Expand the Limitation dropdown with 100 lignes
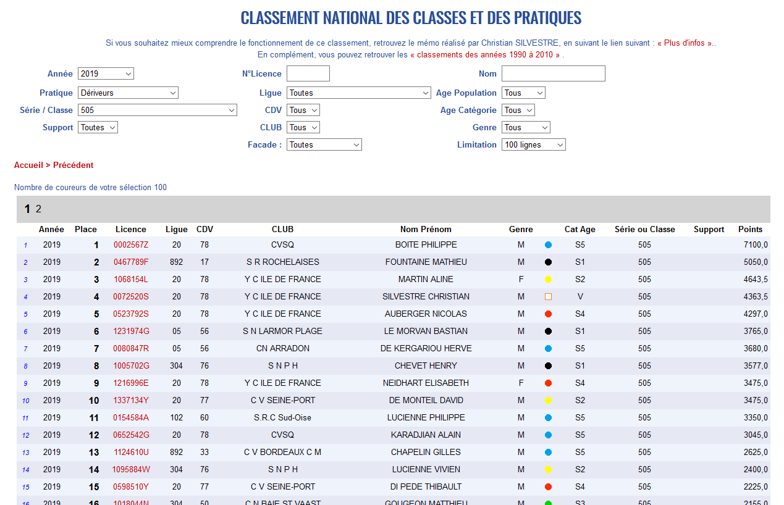This screenshot has width=784, height=505. click(x=533, y=145)
